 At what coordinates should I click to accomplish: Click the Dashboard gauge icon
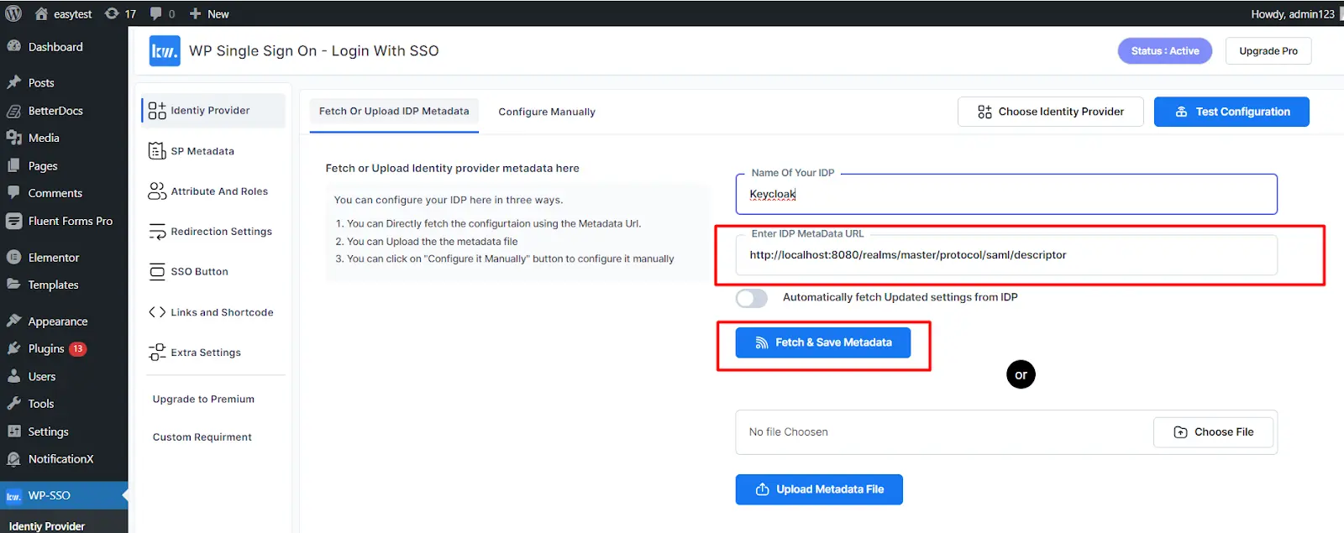pos(13,47)
